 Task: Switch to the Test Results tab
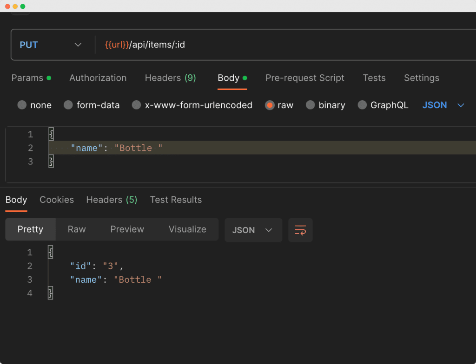pyautogui.click(x=176, y=200)
